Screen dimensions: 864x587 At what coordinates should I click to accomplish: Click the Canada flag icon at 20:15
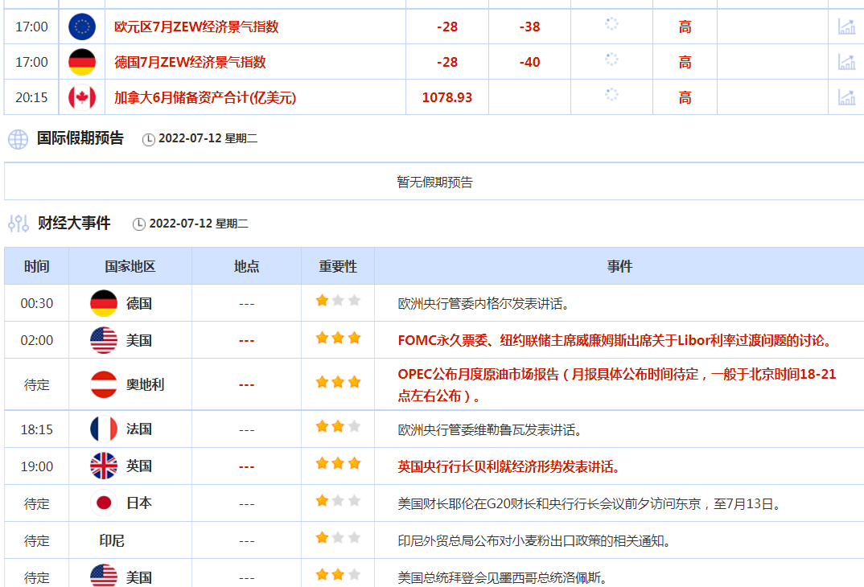(x=82, y=97)
